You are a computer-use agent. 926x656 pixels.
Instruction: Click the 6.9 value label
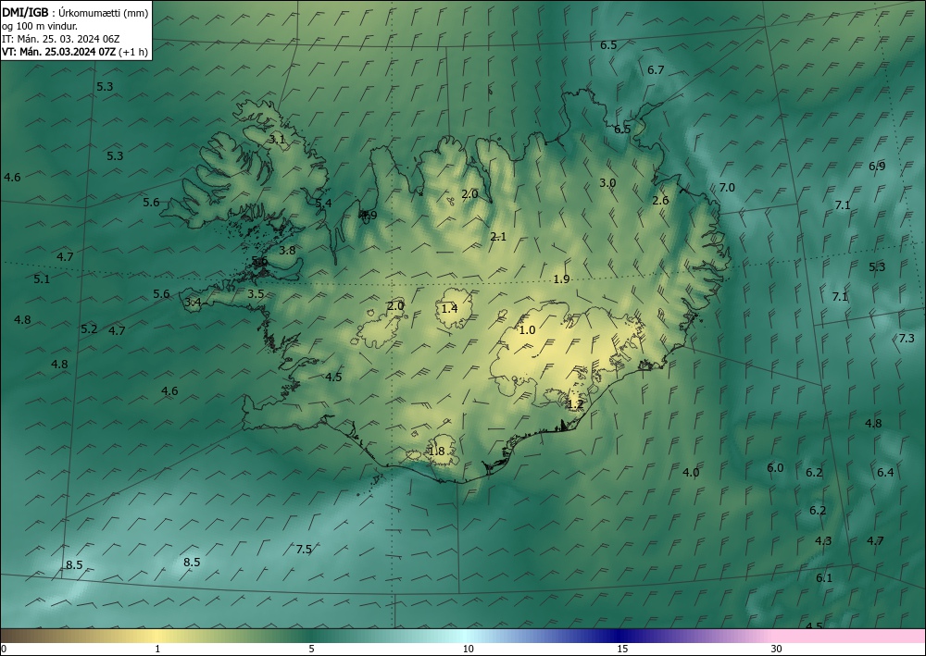877,166
